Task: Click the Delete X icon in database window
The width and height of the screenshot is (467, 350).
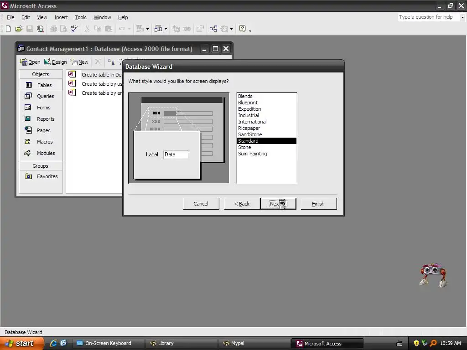Action: coord(98,62)
